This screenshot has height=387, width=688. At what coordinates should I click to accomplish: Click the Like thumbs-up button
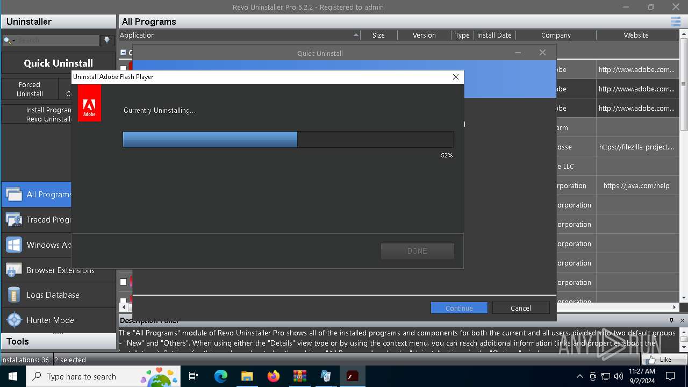click(664, 360)
